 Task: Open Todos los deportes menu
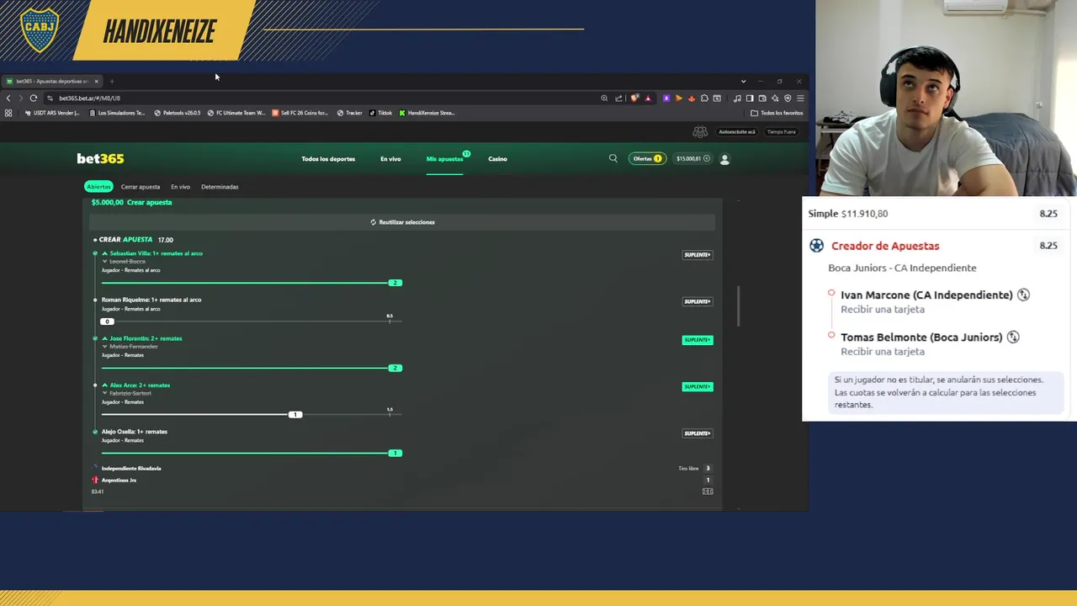pyautogui.click(x=328, y=159)
